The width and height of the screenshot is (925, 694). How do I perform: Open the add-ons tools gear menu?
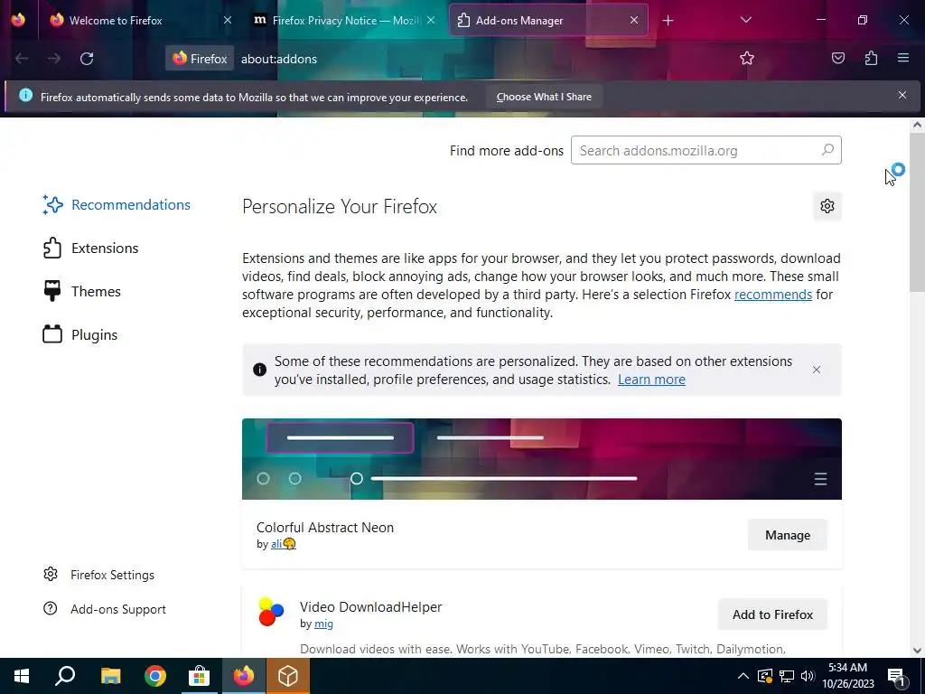827,206
